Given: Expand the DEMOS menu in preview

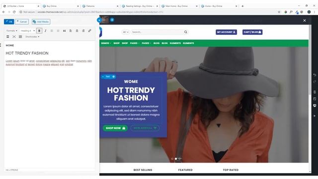Looking at the screenshot, I should tap(106, 43).
